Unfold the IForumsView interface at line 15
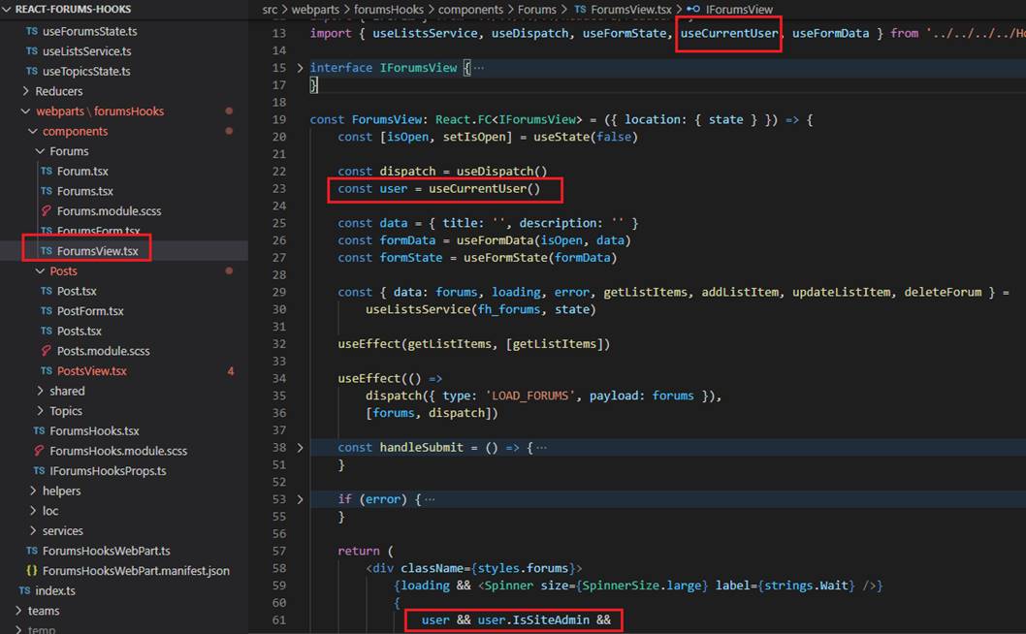 (300, 68)
